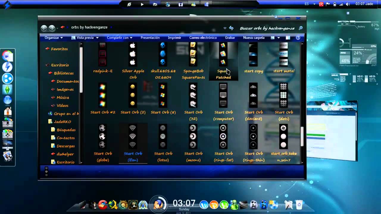Image resolution: width=381 pixels, height=214 pixels.
Task: Click the 03:07 clock in the dock
Action: 184,203
